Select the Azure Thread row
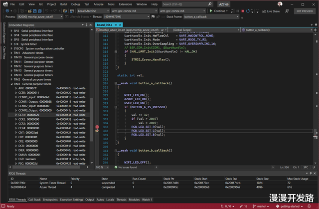The image size is (319, 209). click(x=162, y=187)
